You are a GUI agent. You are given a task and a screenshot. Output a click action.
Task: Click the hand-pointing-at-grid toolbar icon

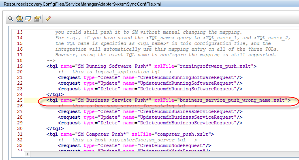pyautogui.click(x=19, y=19)
